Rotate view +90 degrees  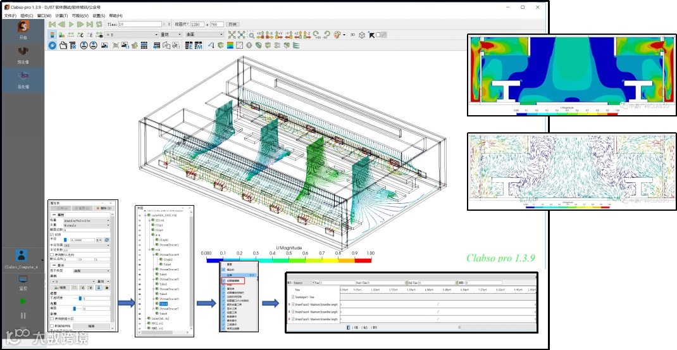click(318, 35)
